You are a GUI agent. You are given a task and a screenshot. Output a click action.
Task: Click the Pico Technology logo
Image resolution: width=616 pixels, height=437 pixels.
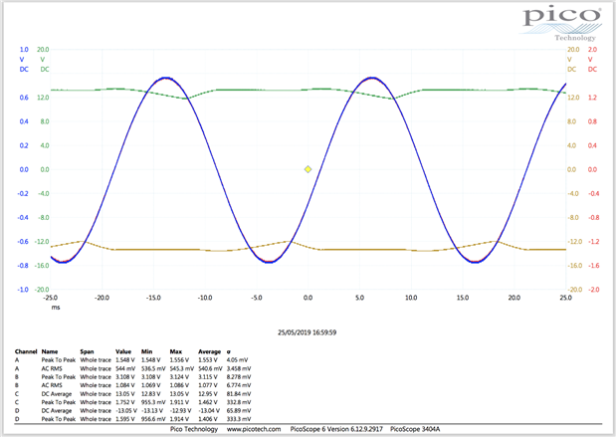pos(562,19)
